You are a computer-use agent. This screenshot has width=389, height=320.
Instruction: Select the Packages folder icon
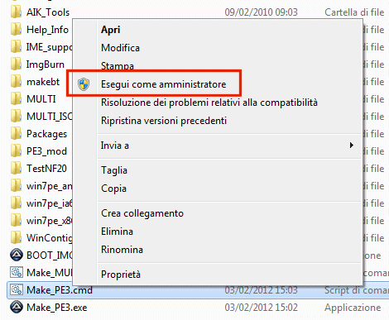16,134
